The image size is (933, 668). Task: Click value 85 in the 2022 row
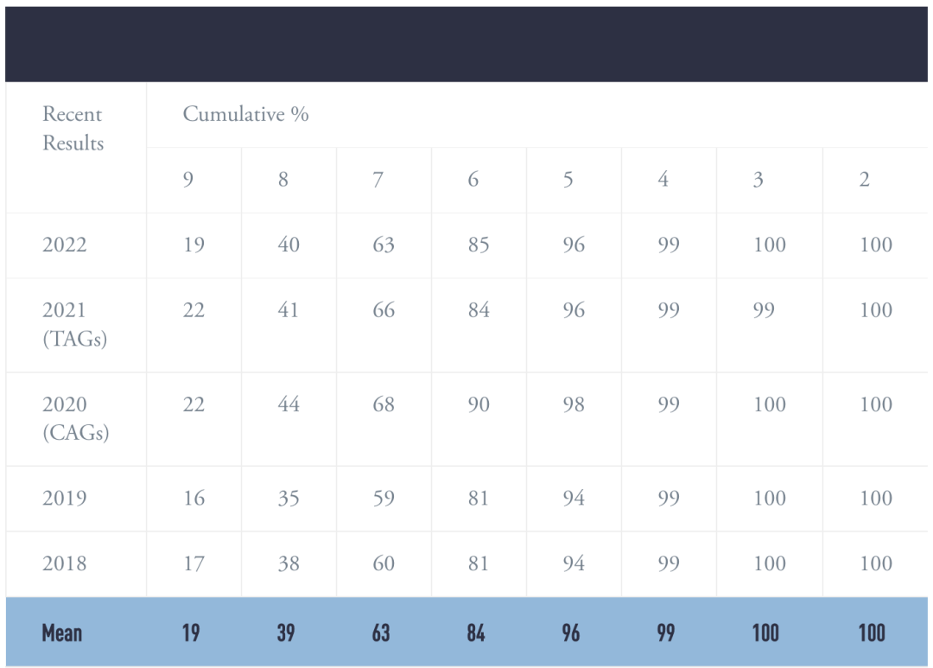tap(479, 245)
